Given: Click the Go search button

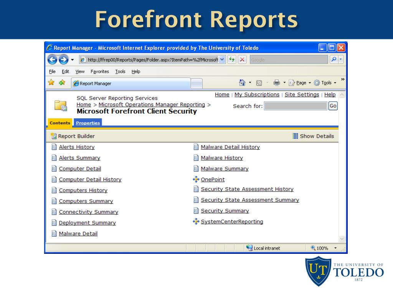Looking at the screenshot, I should pyautogui.click(x=333, y=106).
